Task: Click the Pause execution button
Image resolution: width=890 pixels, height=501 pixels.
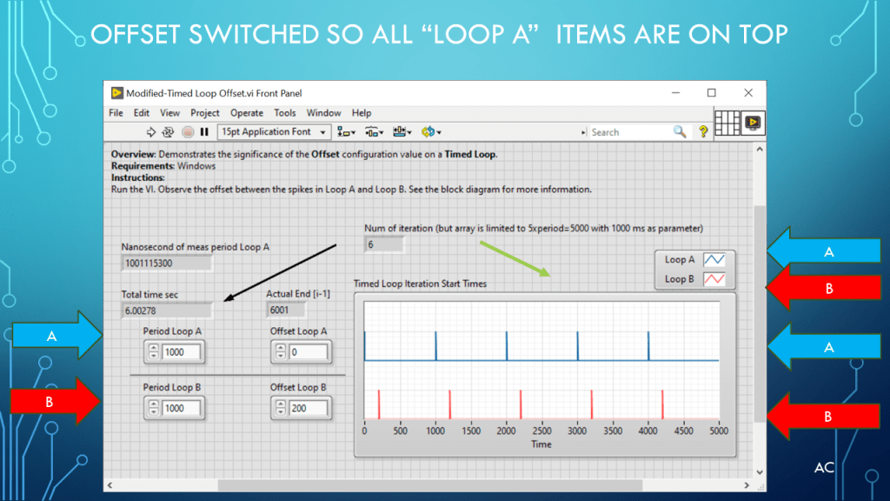Action: point(204,132)
